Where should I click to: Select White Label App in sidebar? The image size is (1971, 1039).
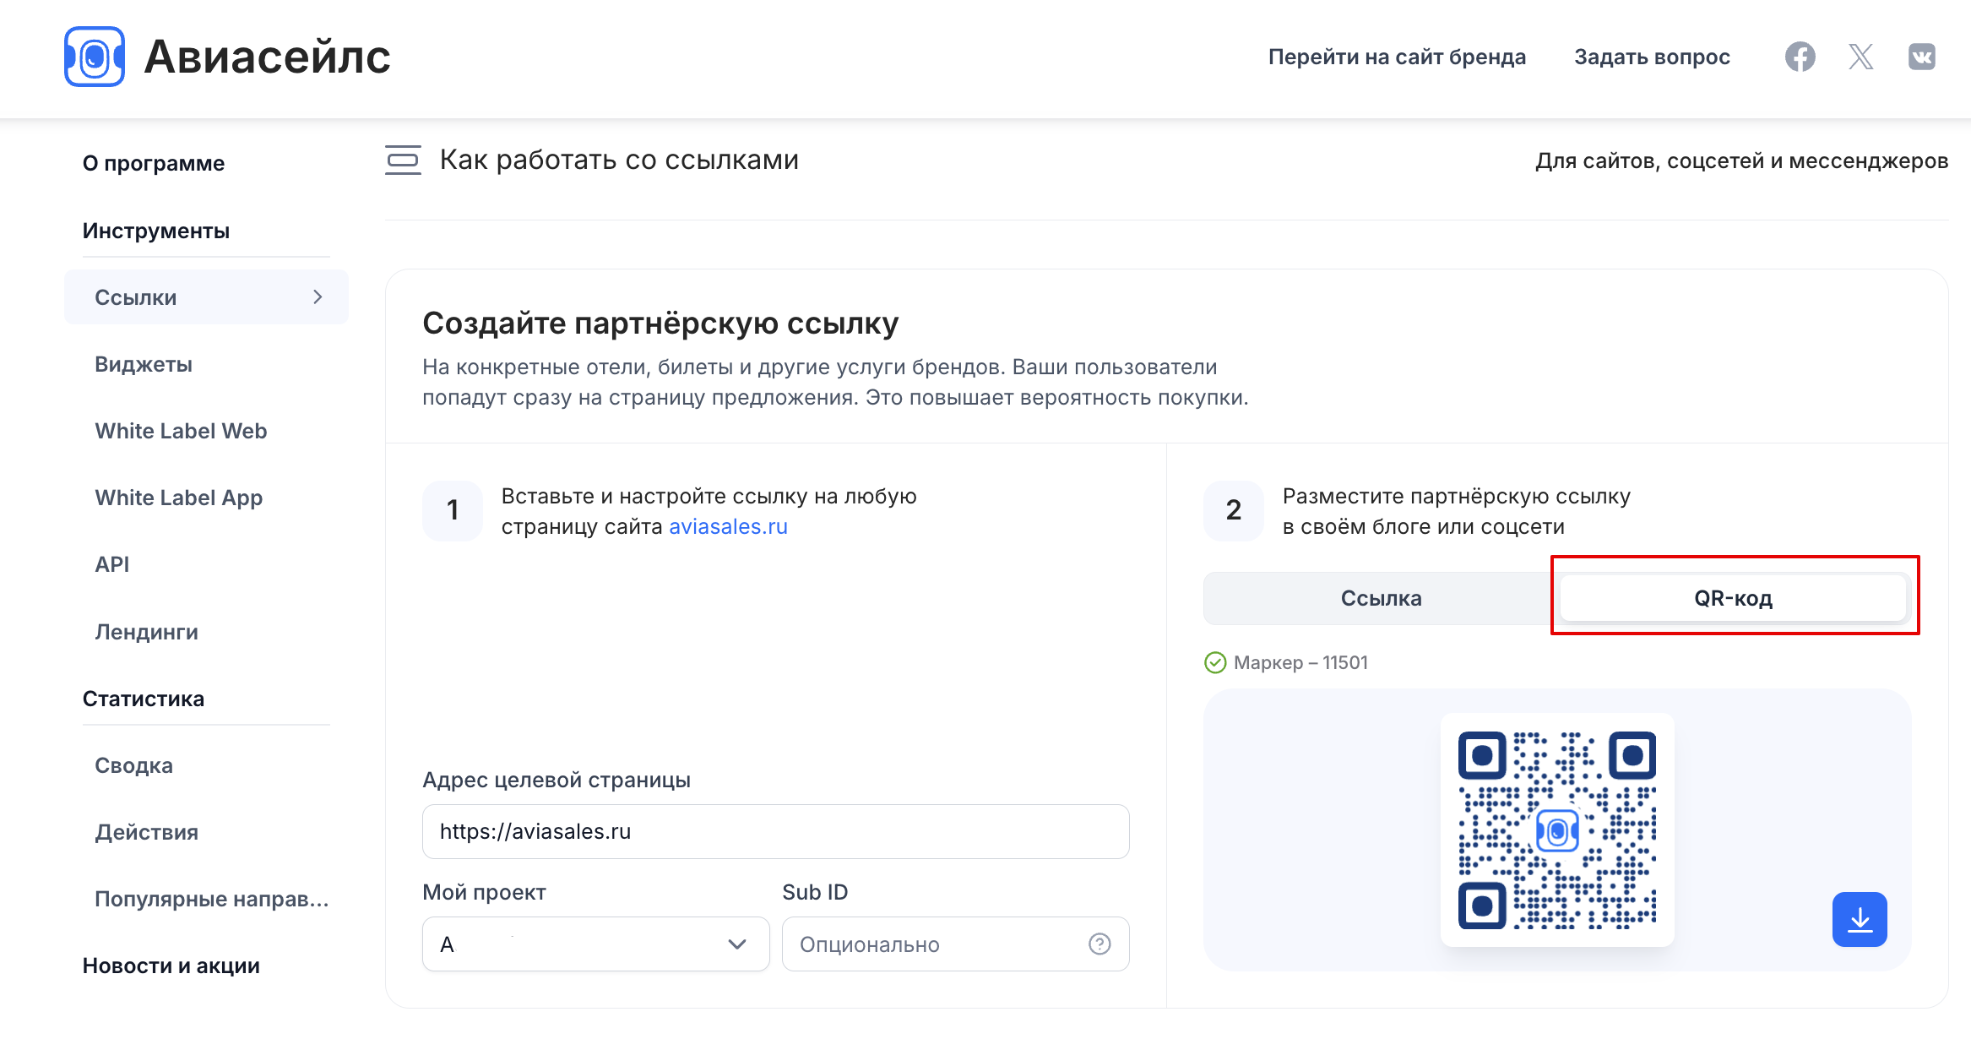pyautogui.click(x=179, y=498)
